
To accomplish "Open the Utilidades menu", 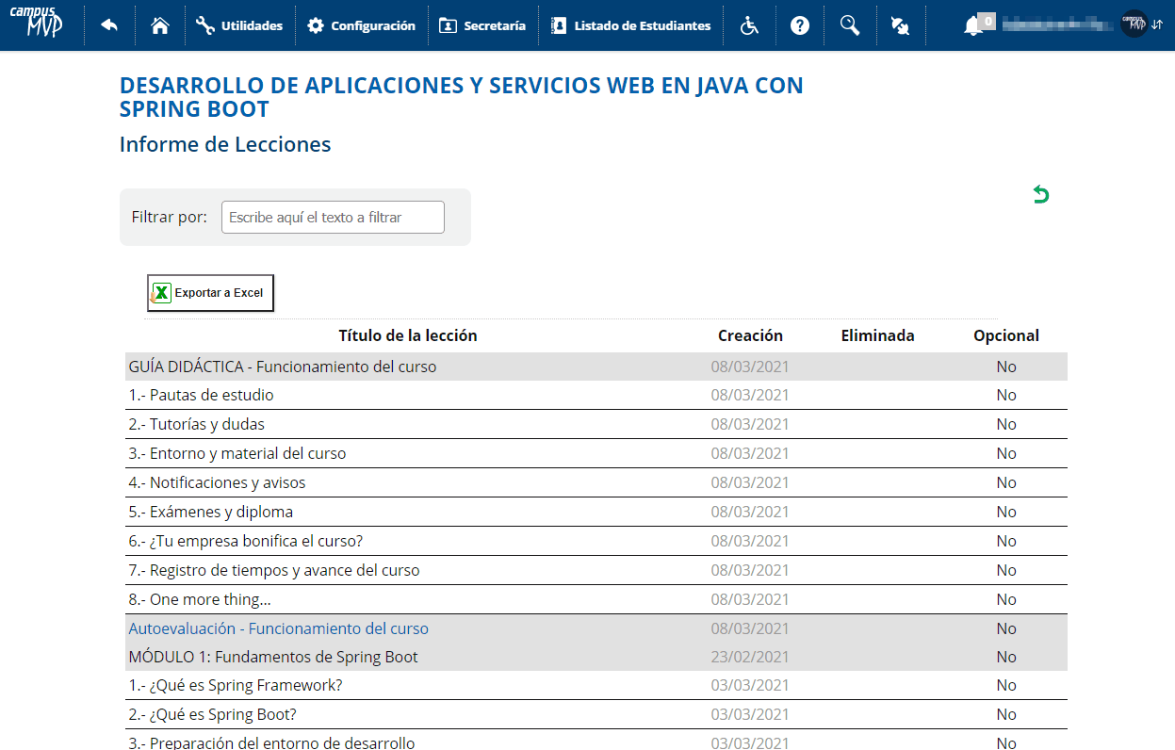I will pos(239,25).
